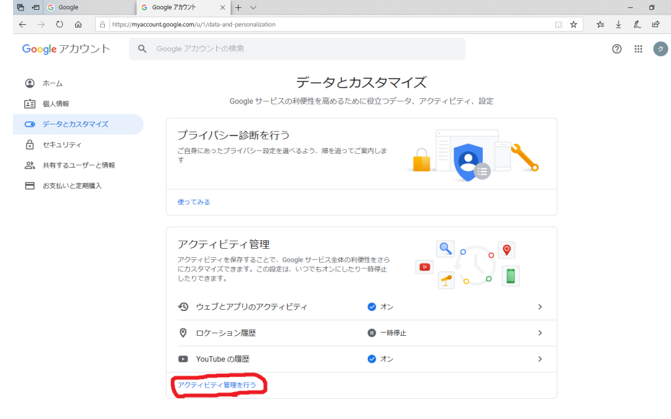
Task: Click the search magnifier icon
Action: click(142, 48)
